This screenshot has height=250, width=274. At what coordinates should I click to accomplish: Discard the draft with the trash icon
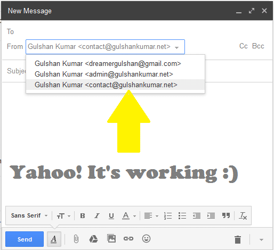[x=238, y=239]
